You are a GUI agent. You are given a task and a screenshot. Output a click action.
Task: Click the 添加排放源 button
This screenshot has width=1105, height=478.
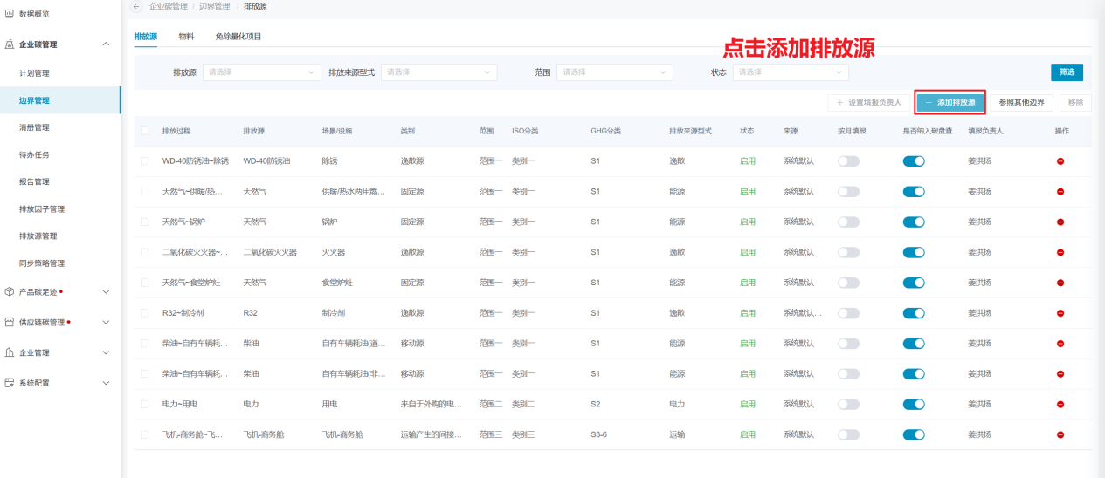pos(950,103)
